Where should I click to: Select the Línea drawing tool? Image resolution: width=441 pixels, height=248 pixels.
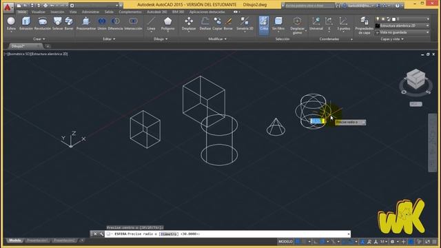(152, 23)
